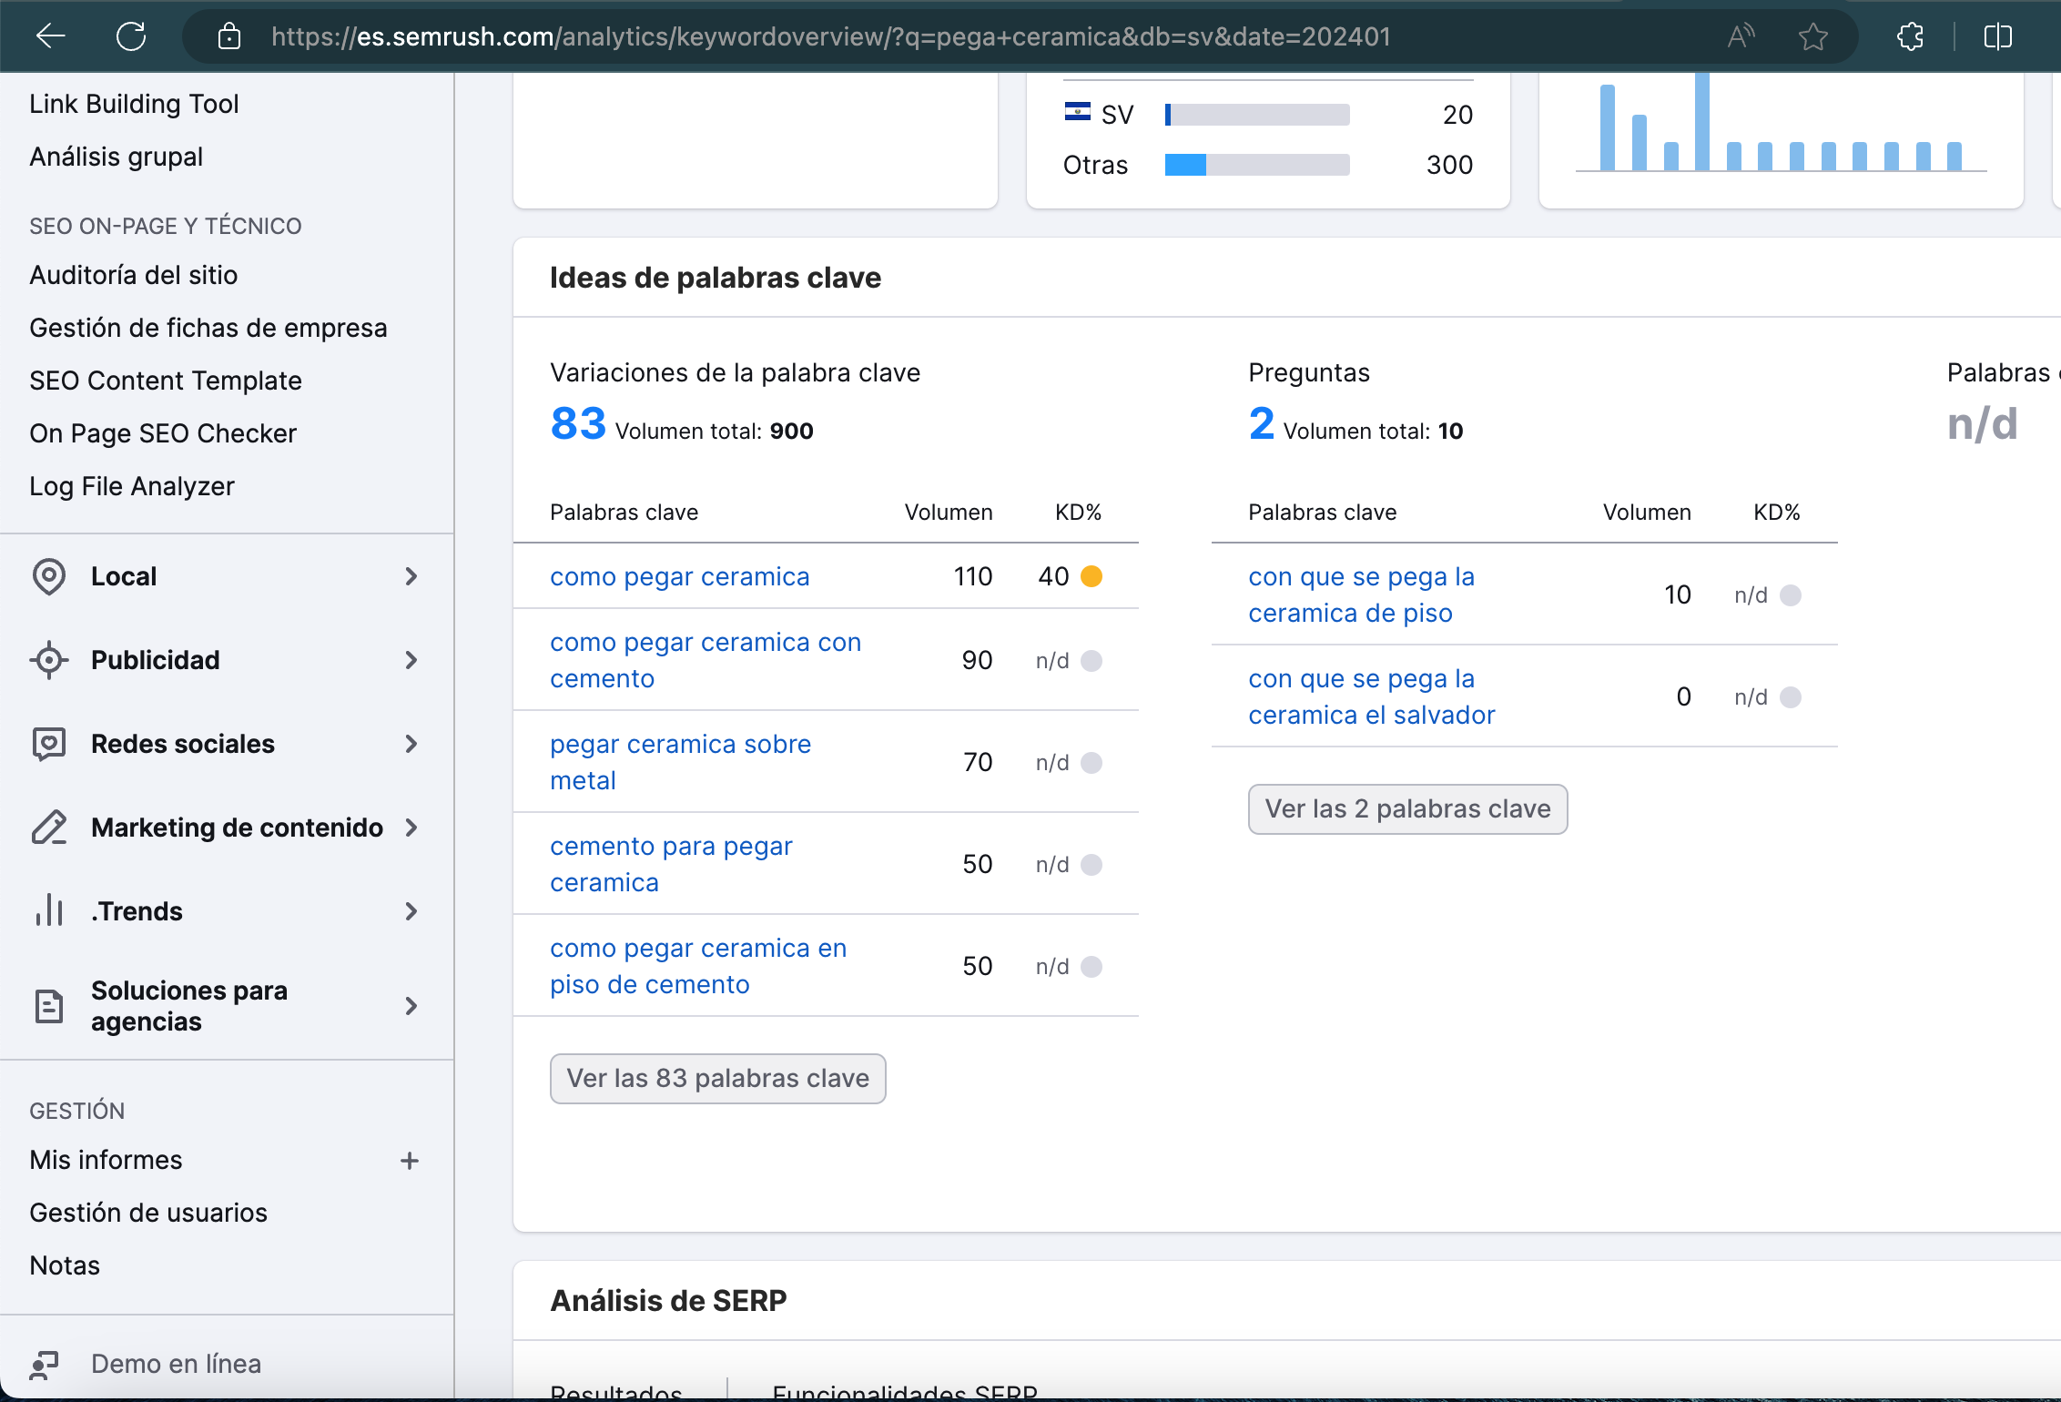Click the browser address bar URL
This screenshot has width=2061, height=1402.
(830, 36)
